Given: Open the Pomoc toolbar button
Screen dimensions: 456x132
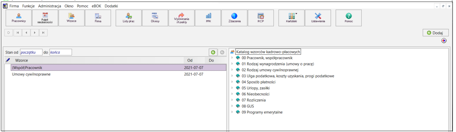Looking at the screenshot, I should click(x=349, y=18).
